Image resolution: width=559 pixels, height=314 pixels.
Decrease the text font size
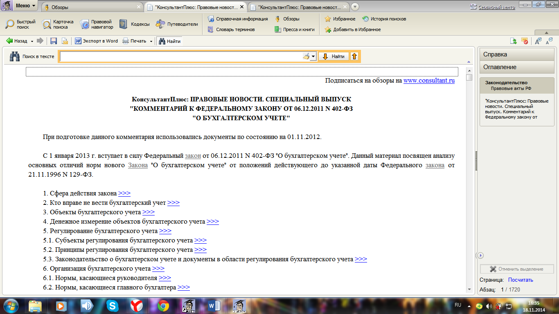[x=550, y=41]
